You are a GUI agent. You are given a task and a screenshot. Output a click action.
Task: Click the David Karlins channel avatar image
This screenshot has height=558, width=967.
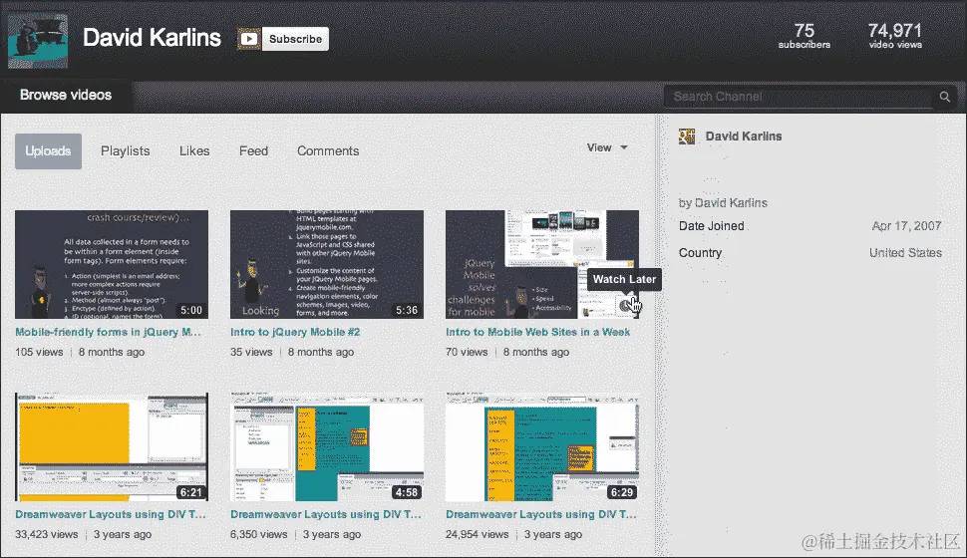click(38, 40)
